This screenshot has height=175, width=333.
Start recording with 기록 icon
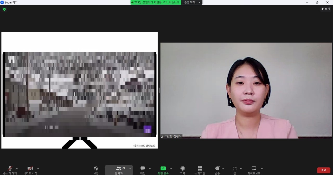(x=183, y=169)
